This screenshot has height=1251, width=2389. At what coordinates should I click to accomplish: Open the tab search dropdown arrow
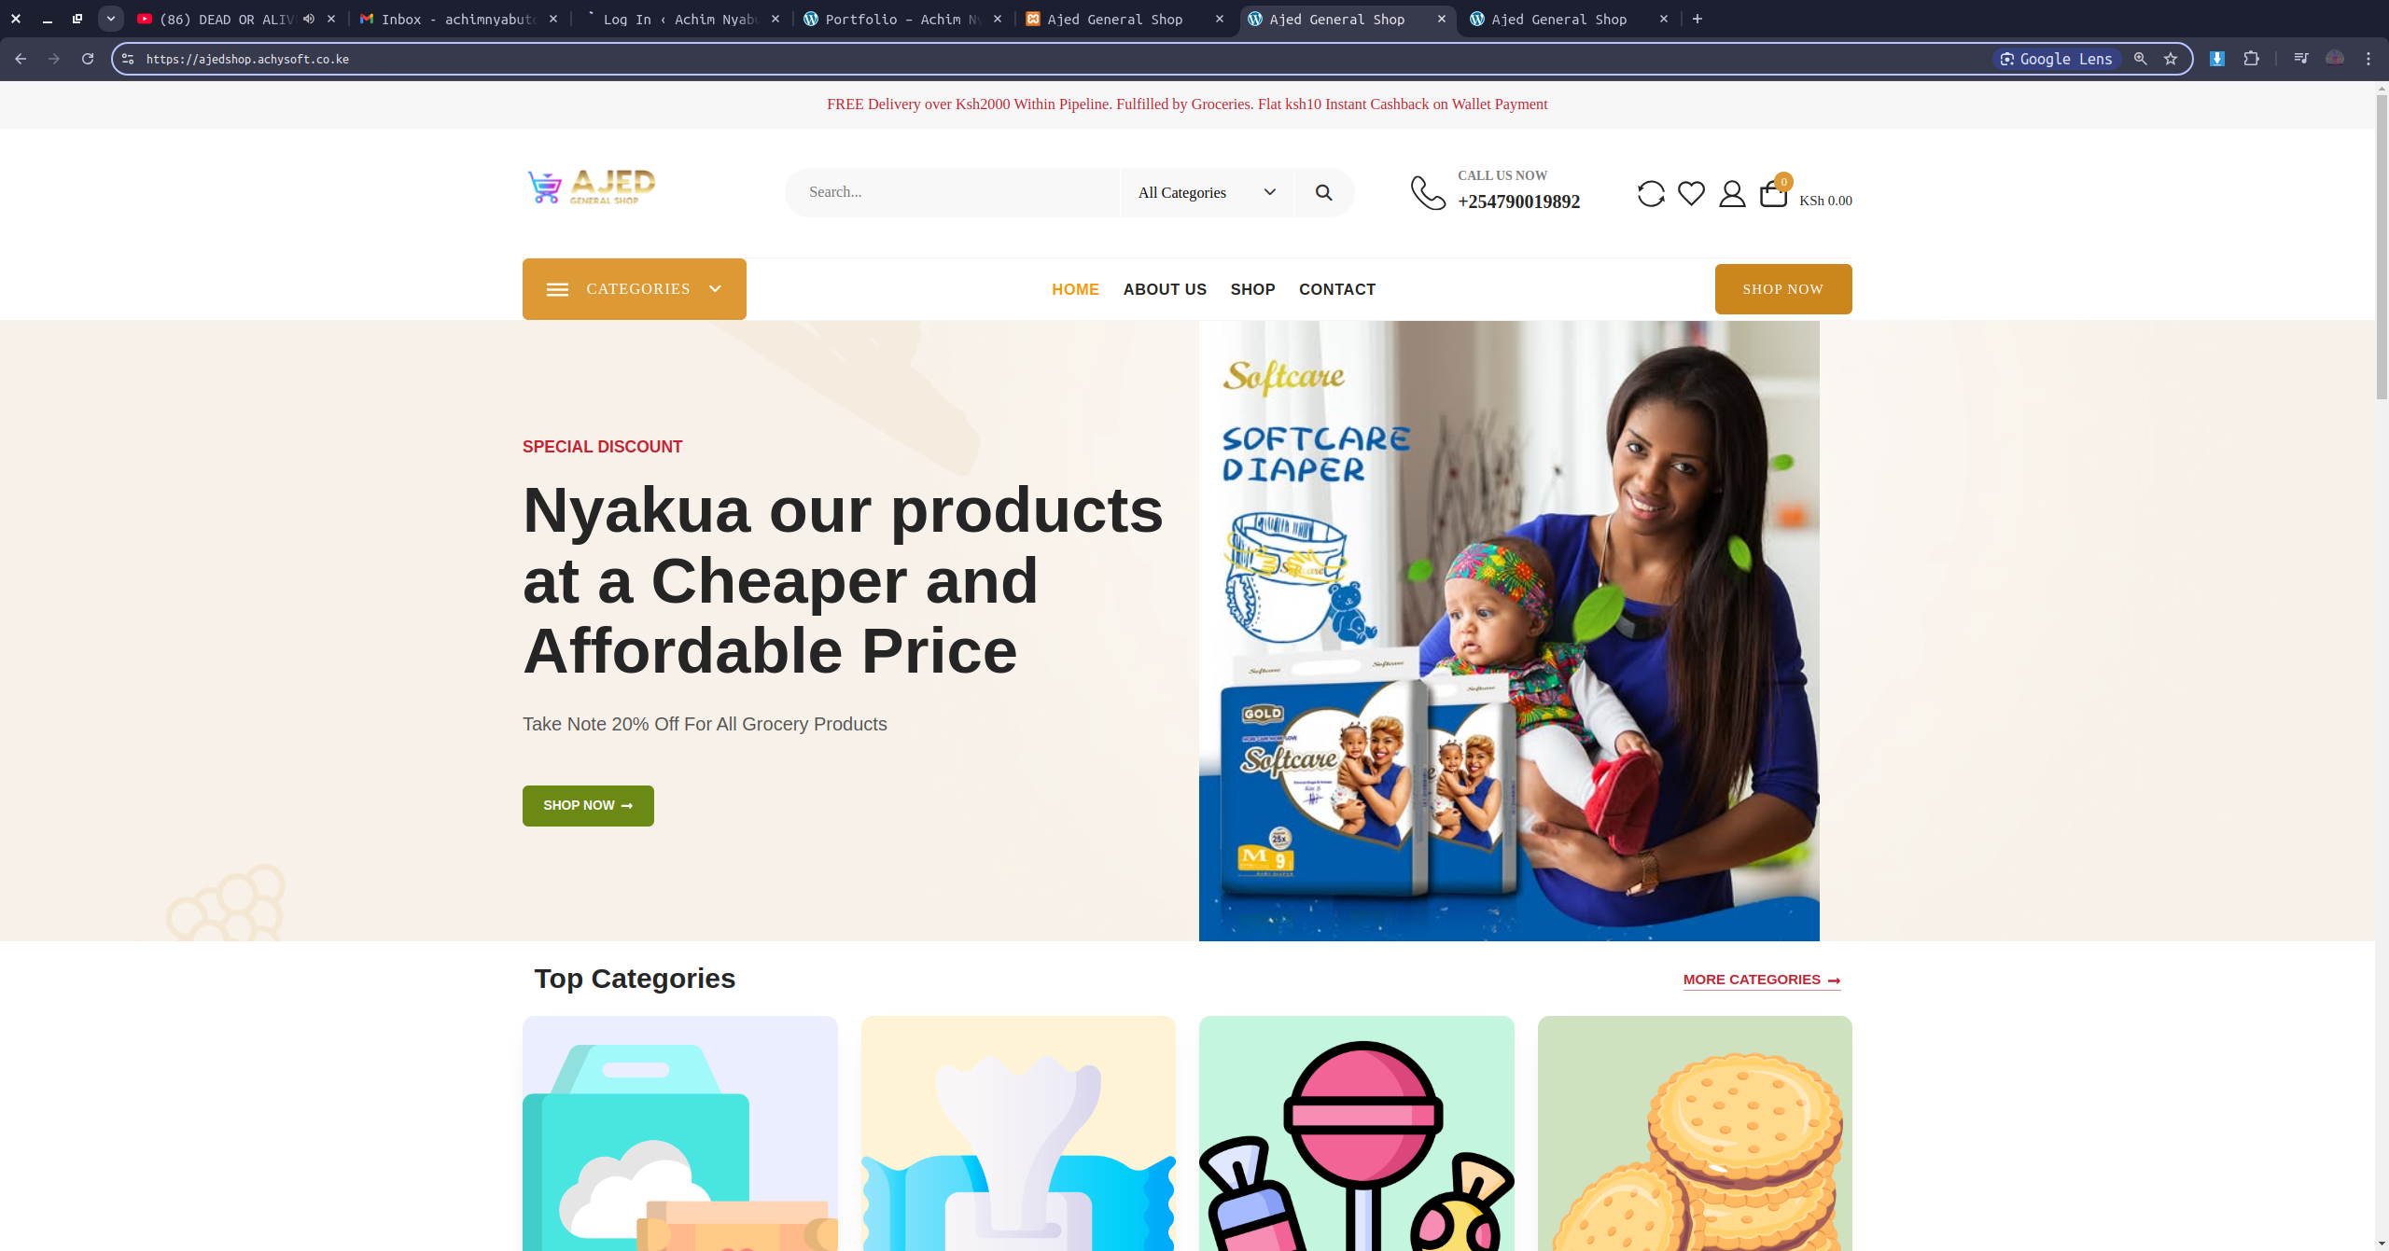pos(111,19)
